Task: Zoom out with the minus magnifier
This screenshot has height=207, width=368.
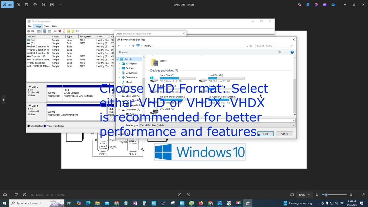Action: click(x=317, y=195)
